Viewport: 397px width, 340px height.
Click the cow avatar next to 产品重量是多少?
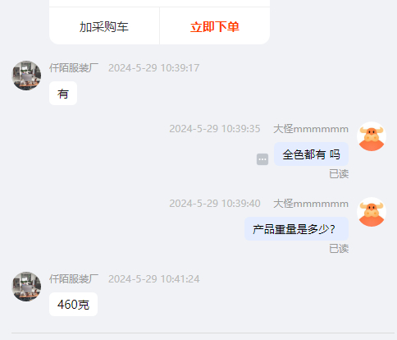coord(372,212)
